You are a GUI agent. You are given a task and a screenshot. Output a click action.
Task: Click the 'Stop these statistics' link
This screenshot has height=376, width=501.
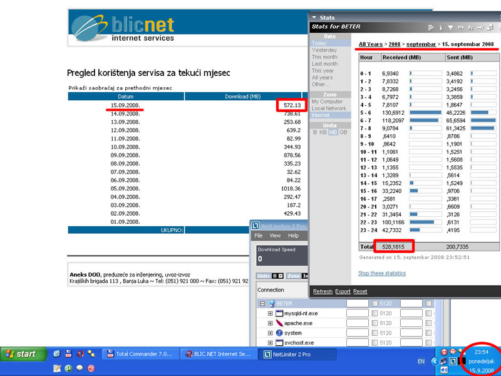click(x=382, y=273)
